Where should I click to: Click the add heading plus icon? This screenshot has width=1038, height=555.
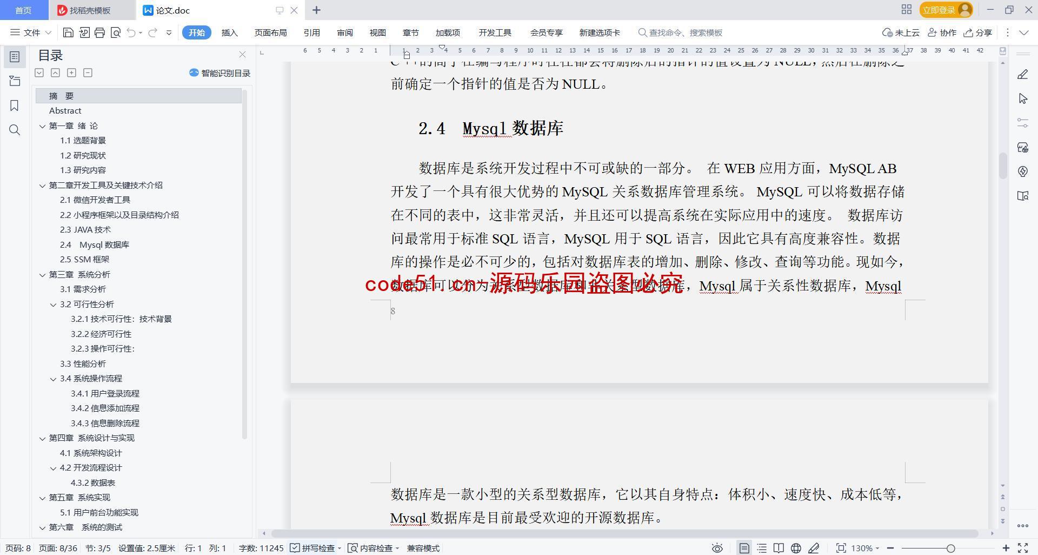[71, 72]
